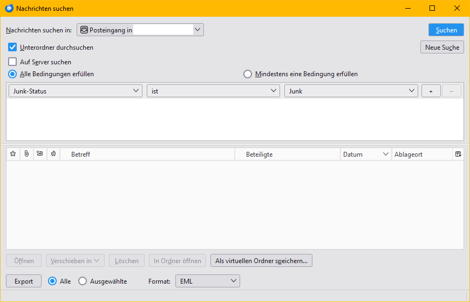Click Als virtuellen Ordner speichern button
The image size is (470, 302).
[261, 260]
